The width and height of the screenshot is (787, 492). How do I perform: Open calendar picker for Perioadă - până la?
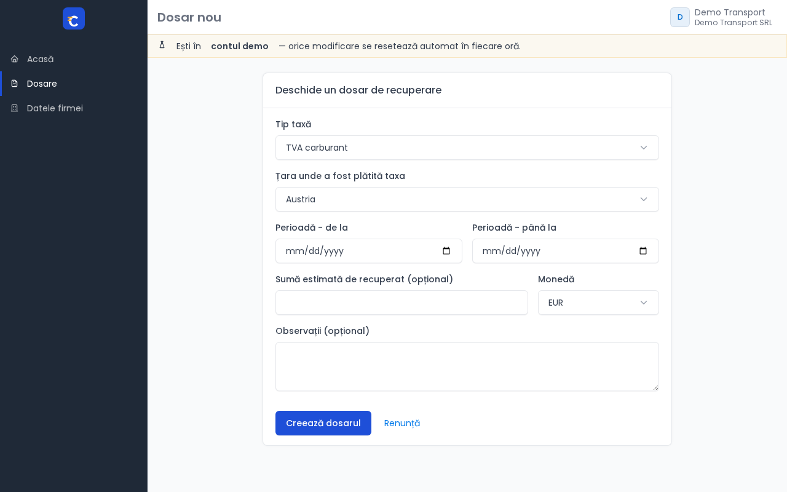click(643, 251)
